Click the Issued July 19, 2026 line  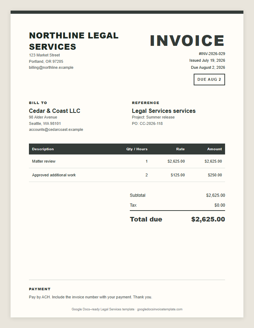(x=207, y=60)
